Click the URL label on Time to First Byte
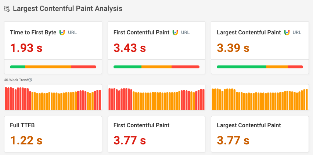 [x=72, y=33]
